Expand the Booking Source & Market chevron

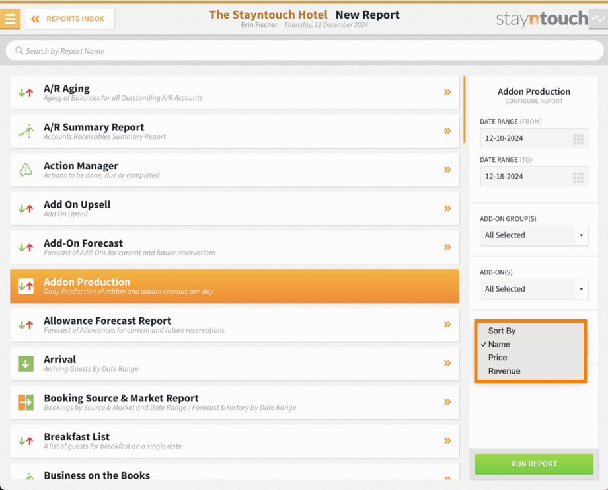pos(447,402)
